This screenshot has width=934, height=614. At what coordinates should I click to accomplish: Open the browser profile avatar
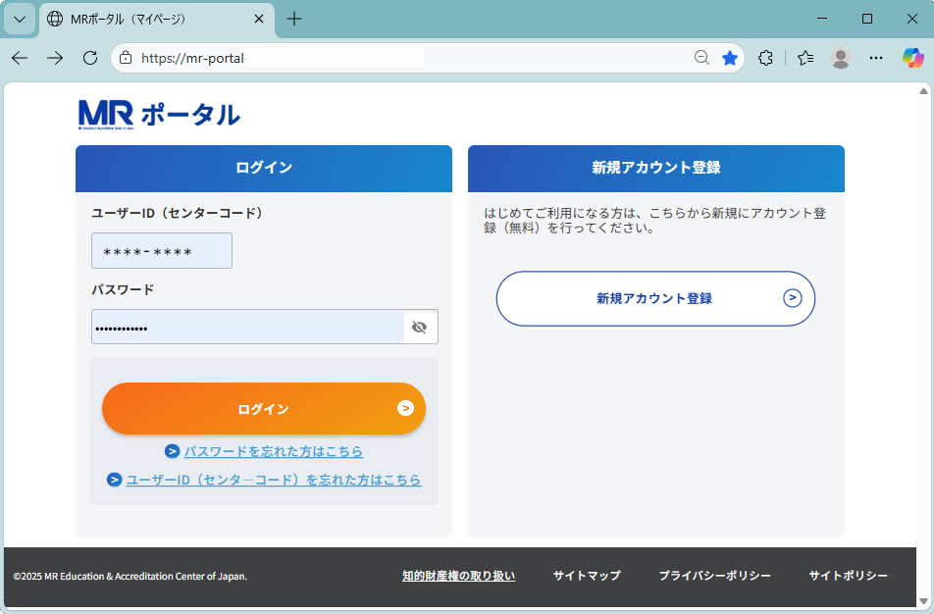pos(841,58)
